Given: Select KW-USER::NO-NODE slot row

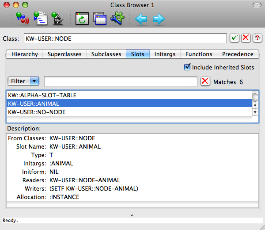Looking at the screenshot, I should (129, 112).
